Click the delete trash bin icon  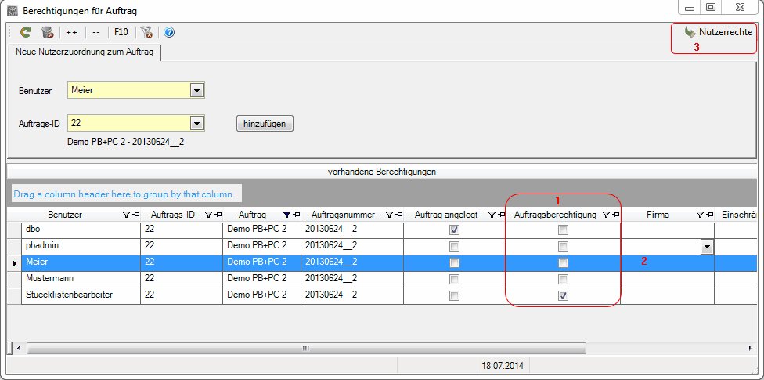click(47, 32)
